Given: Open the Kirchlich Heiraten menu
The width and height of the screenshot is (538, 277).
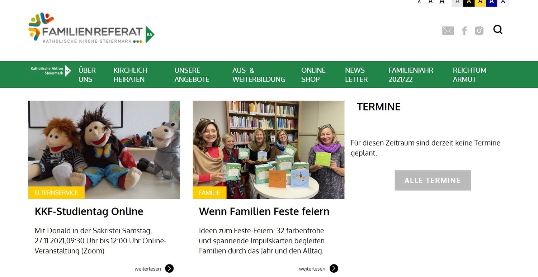Looking at the screenshot, I should pos(131,75).
